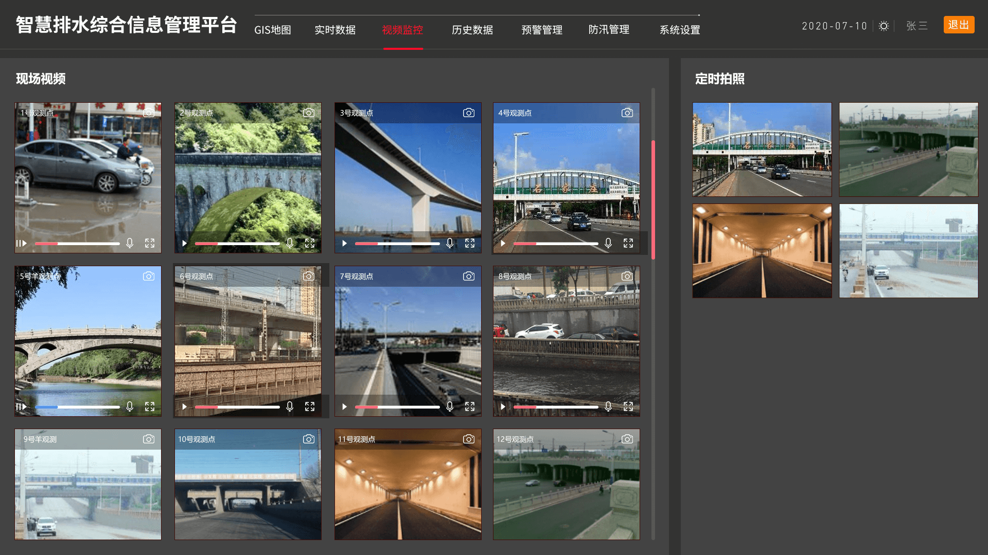Take snapshot of 1号观测点 camera

click(149, 113)
